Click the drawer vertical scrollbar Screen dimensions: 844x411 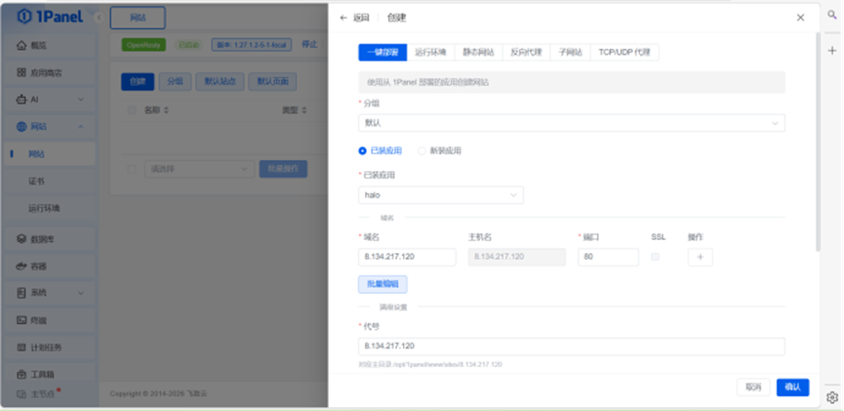pos(819,142)
